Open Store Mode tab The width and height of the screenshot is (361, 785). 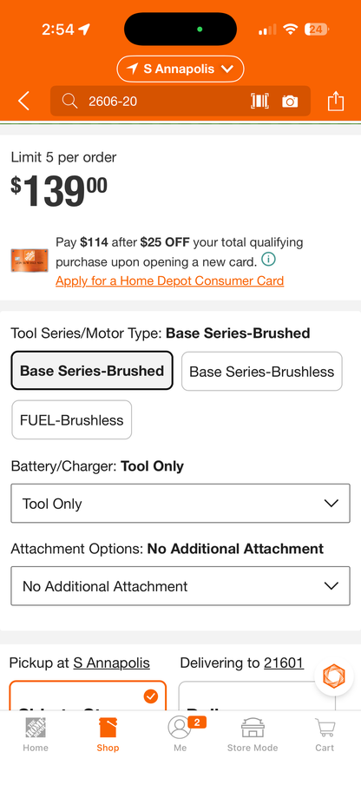click(253, 735)
